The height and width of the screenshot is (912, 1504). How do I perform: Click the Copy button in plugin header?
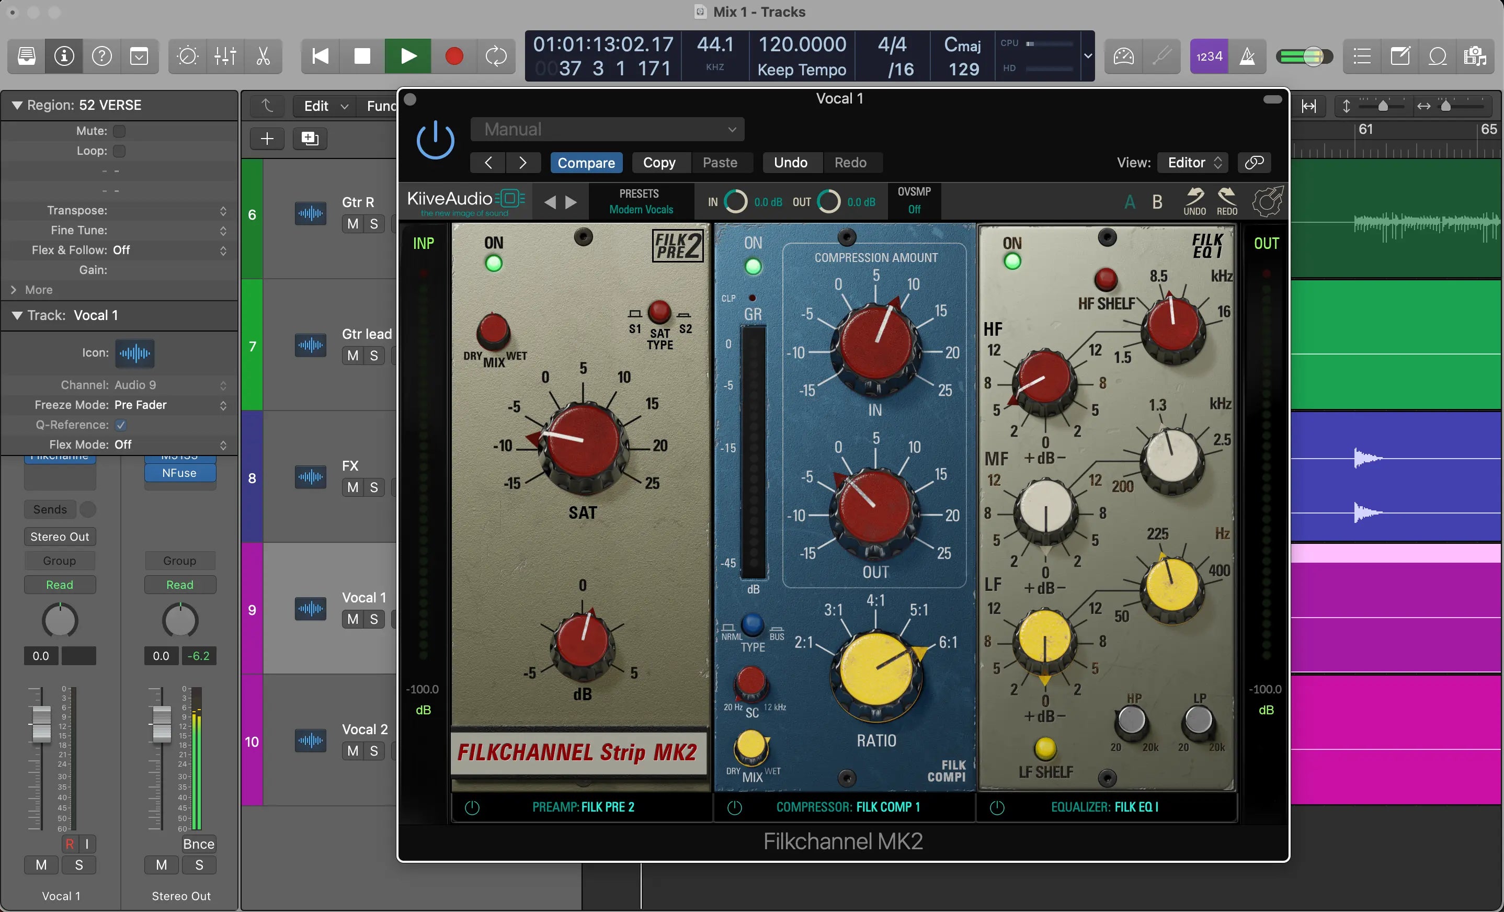[659, 163]
